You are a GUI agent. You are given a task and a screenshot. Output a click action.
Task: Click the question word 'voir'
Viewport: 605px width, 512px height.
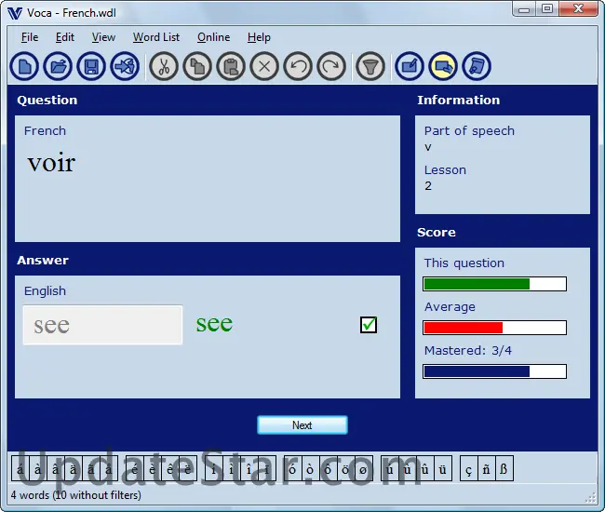tap(51, 162)
